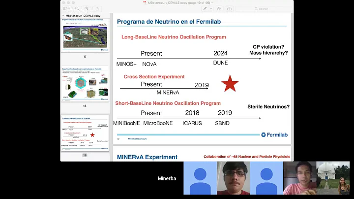354x199 pixels.
Task: Click the zoom out magnifier icon
Action: (77, 8)
